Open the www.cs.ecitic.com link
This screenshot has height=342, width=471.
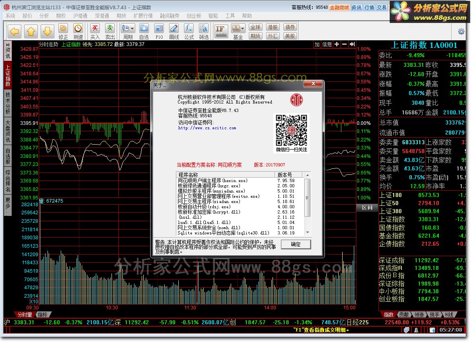coord(207,128)
